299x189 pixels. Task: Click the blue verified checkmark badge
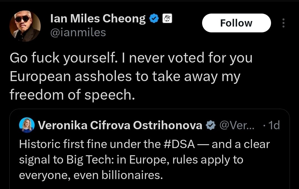tap(154, 19)
